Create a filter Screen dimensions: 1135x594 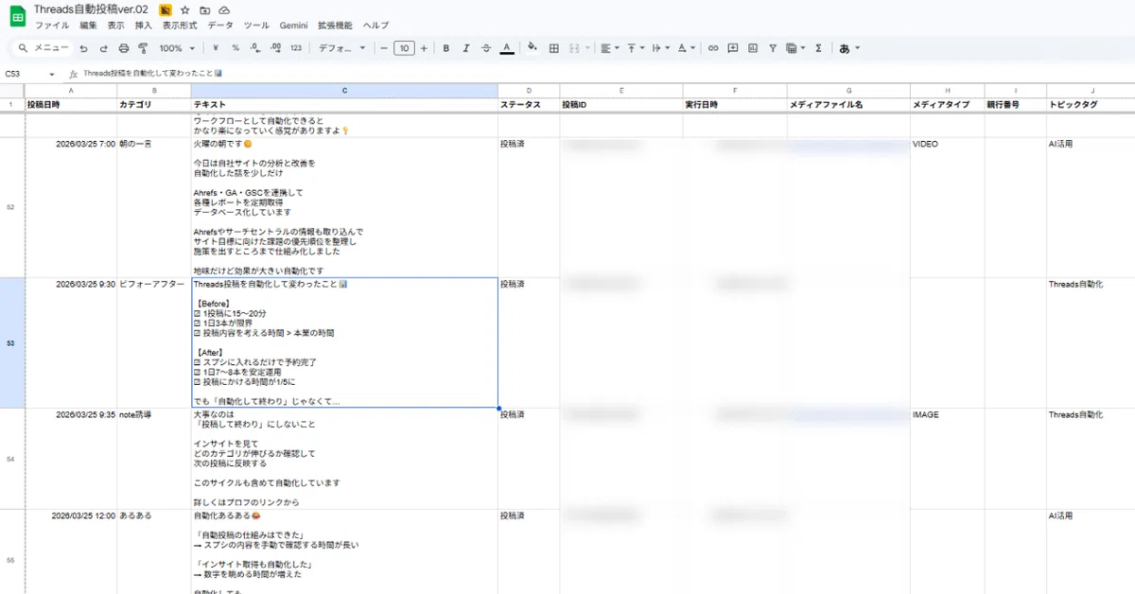click(x=773, y=48)
